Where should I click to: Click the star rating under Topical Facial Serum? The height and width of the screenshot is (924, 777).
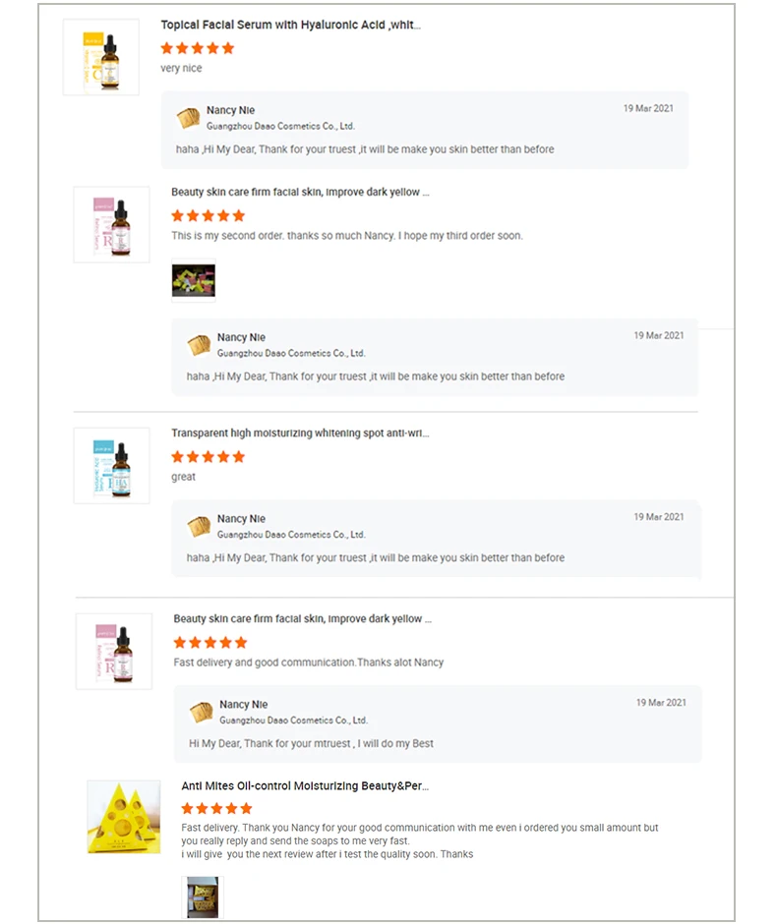[198, 48]
